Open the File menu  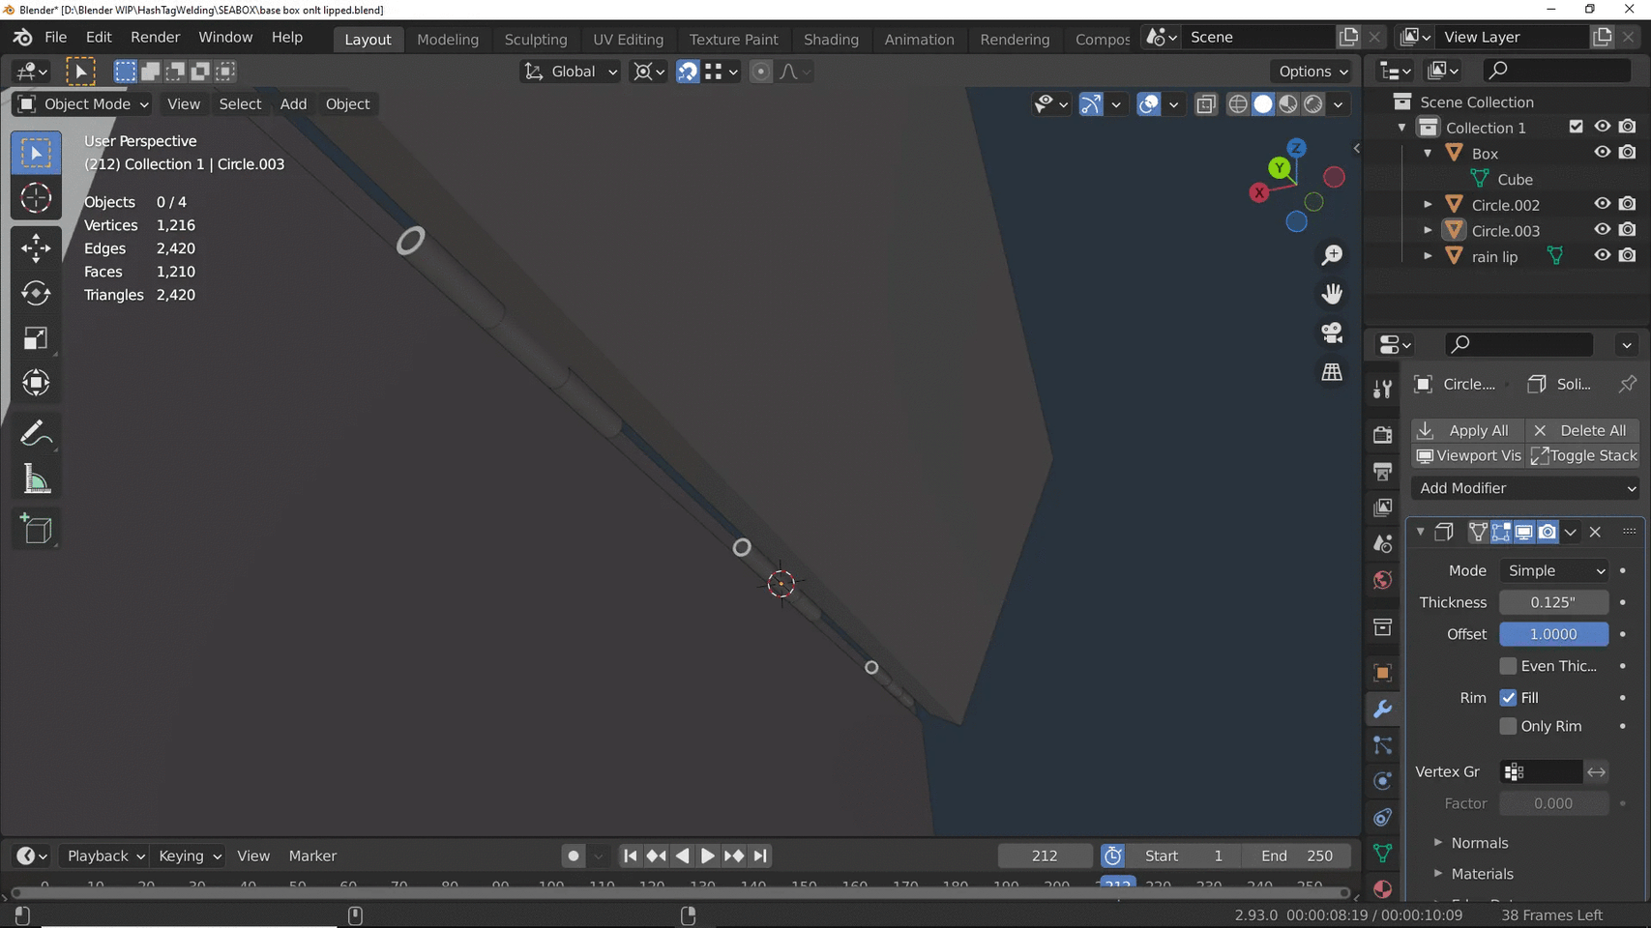click(56, 37)
